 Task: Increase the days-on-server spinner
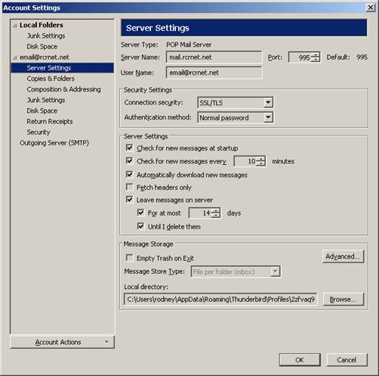coord(216,210)
